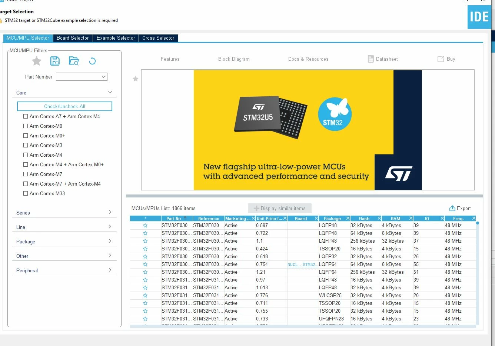Click the STM32U5 promotional banner

click(308, 130)
